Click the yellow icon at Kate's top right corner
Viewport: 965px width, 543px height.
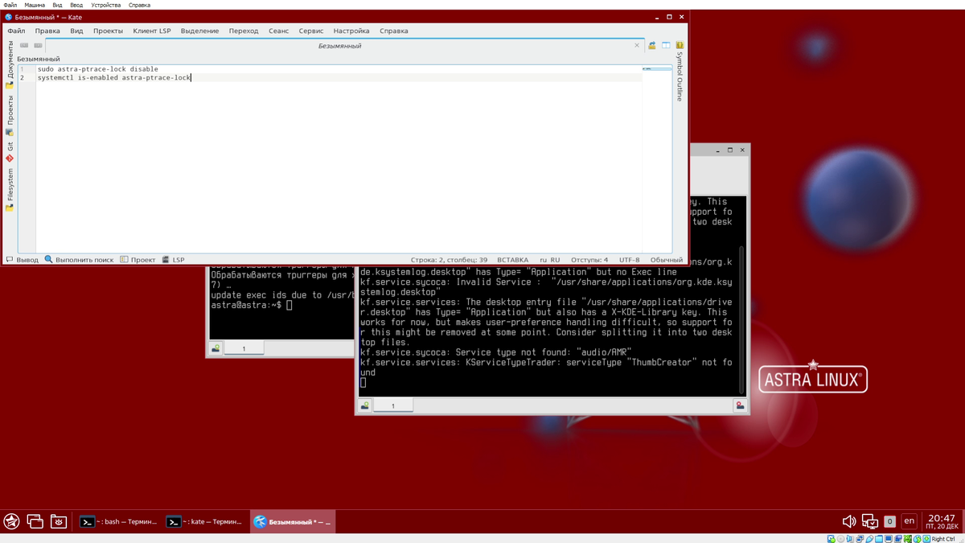click(x=680, y=45)
